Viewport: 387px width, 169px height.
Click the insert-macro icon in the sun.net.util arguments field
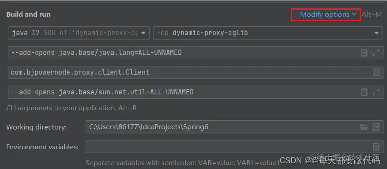[364, 92]
